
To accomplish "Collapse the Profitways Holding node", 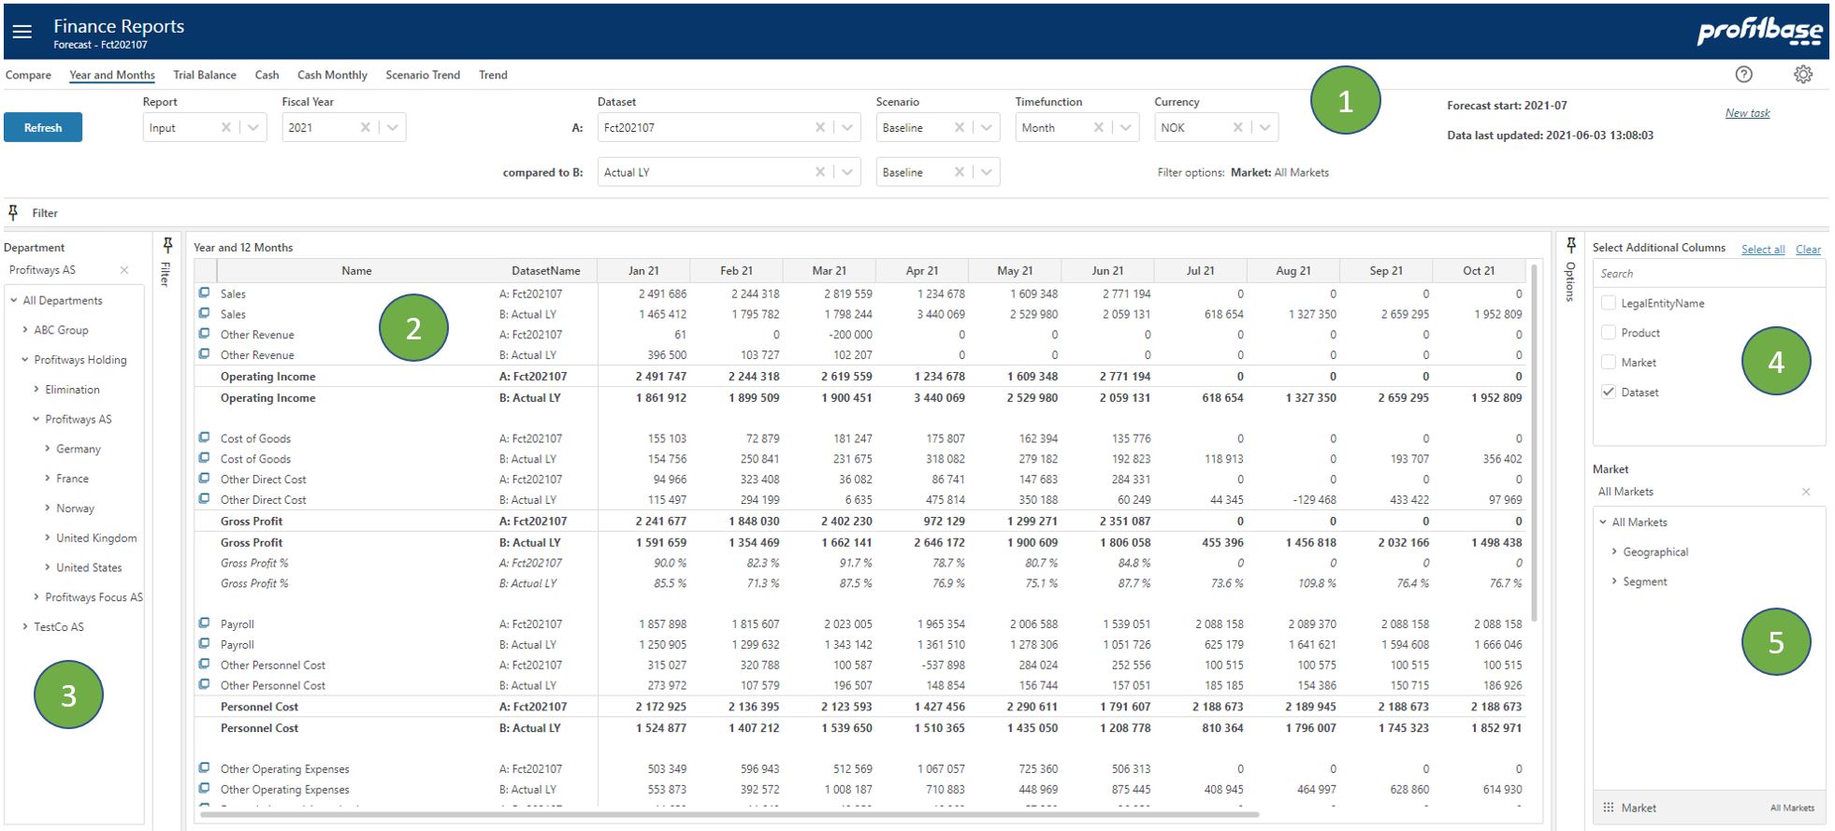I will click(x=25, y=360).
